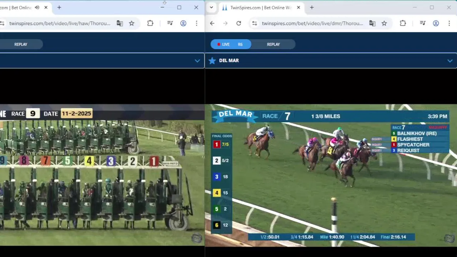Open the profile icon in the right window
The height and width of the screenshot is (257, 457).
[436, 23]
